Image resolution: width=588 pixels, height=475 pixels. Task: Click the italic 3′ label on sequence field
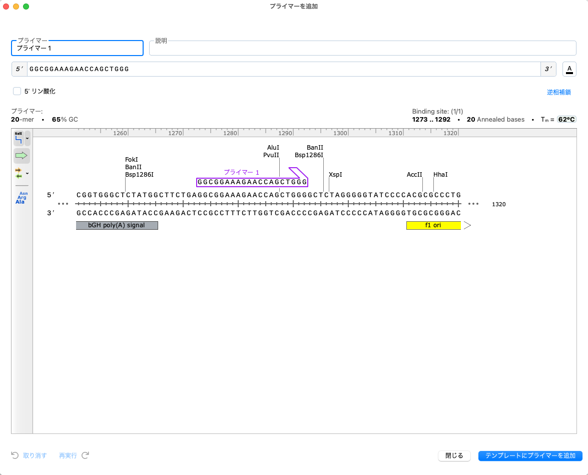coord(548,69)
